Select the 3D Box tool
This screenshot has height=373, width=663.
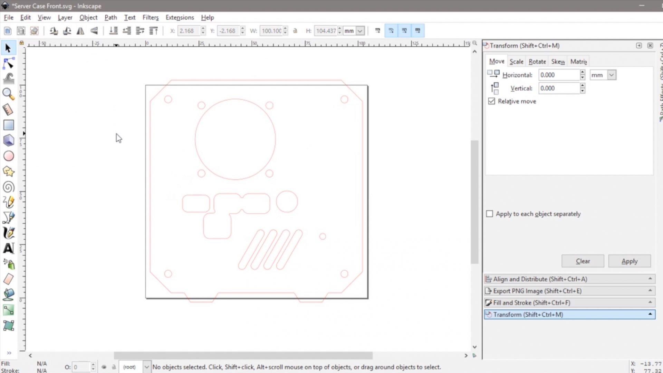click(8, 140)
